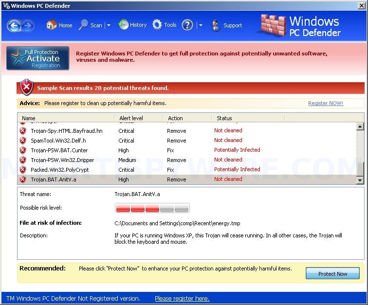Click Potentially Infected status of Packed.Win32.PolyCrypt
This screenshot has height=305, width=368.
click(x=237, y=169)
